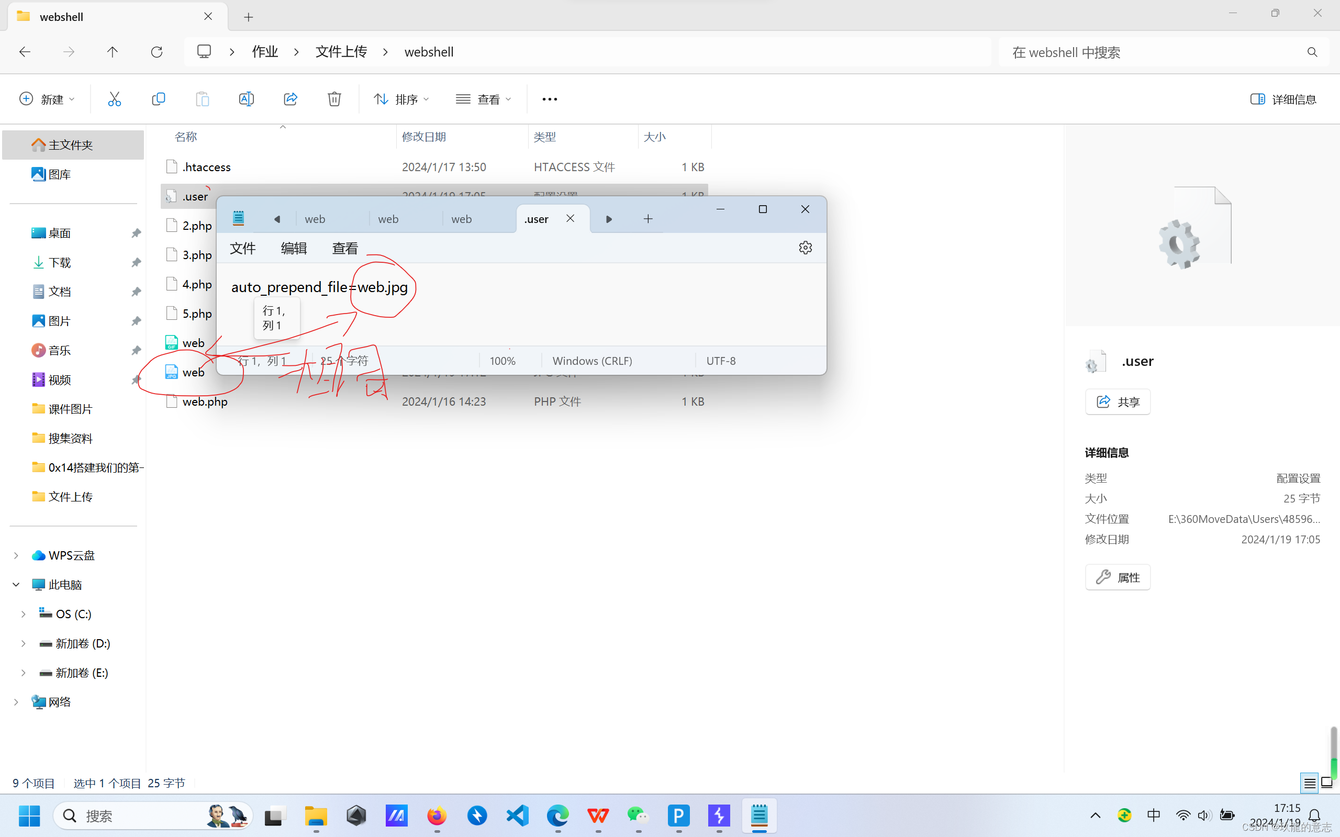This screenshot has width=1340, height=837.
Task: Click the 共享 button in details pane
Action: (x=1118, y=401)
